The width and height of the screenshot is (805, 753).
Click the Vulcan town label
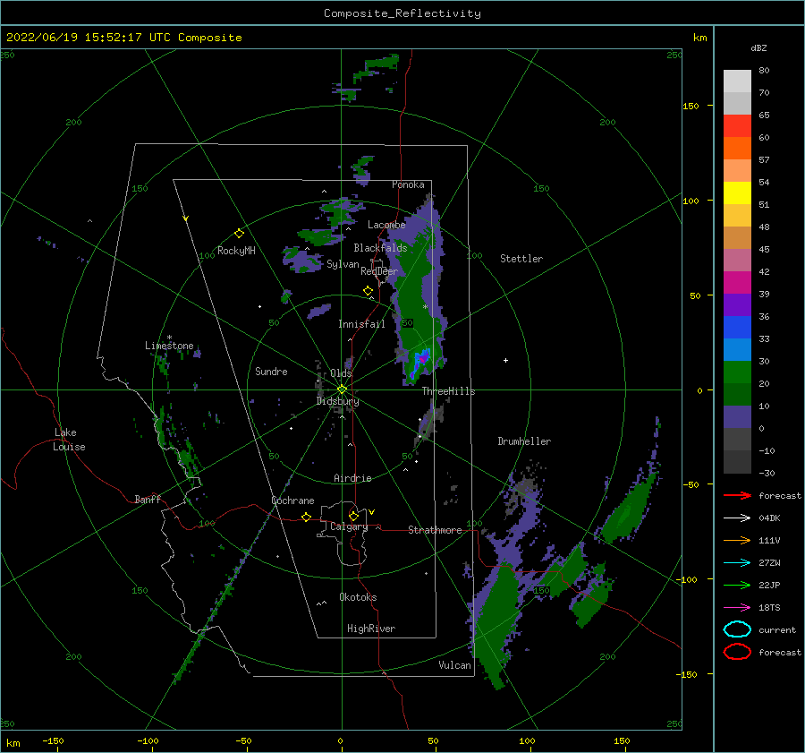point(454,665)
